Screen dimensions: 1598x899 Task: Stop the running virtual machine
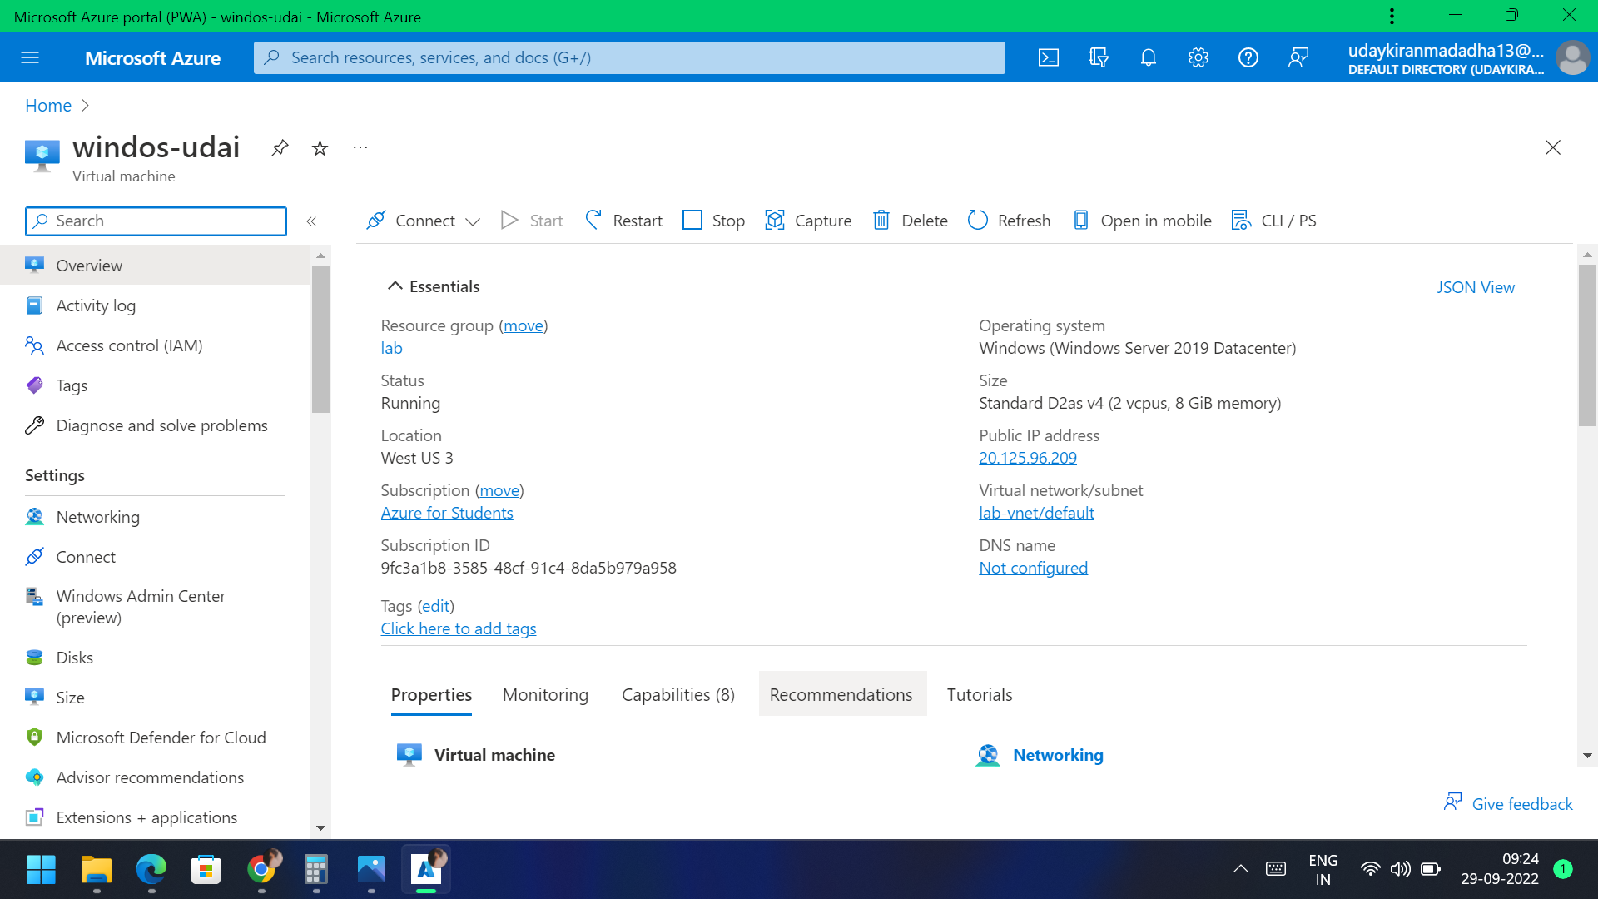712,220
